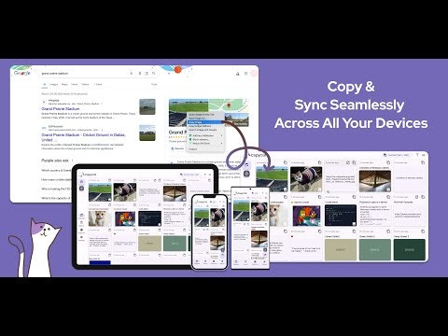The width and height of the screenshot is (448, 336).
Task: Copy the beige color clip in desktop Copycat
Action: tap(354, 231)
